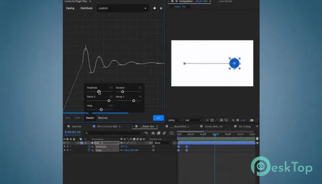Open the Ease test timeline tab
322x184 pixels.
pos(76,126)
